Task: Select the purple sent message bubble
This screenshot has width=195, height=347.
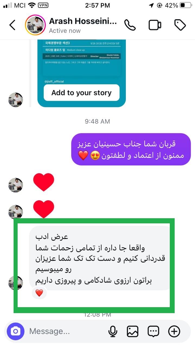Action: [x=131, y=149]
